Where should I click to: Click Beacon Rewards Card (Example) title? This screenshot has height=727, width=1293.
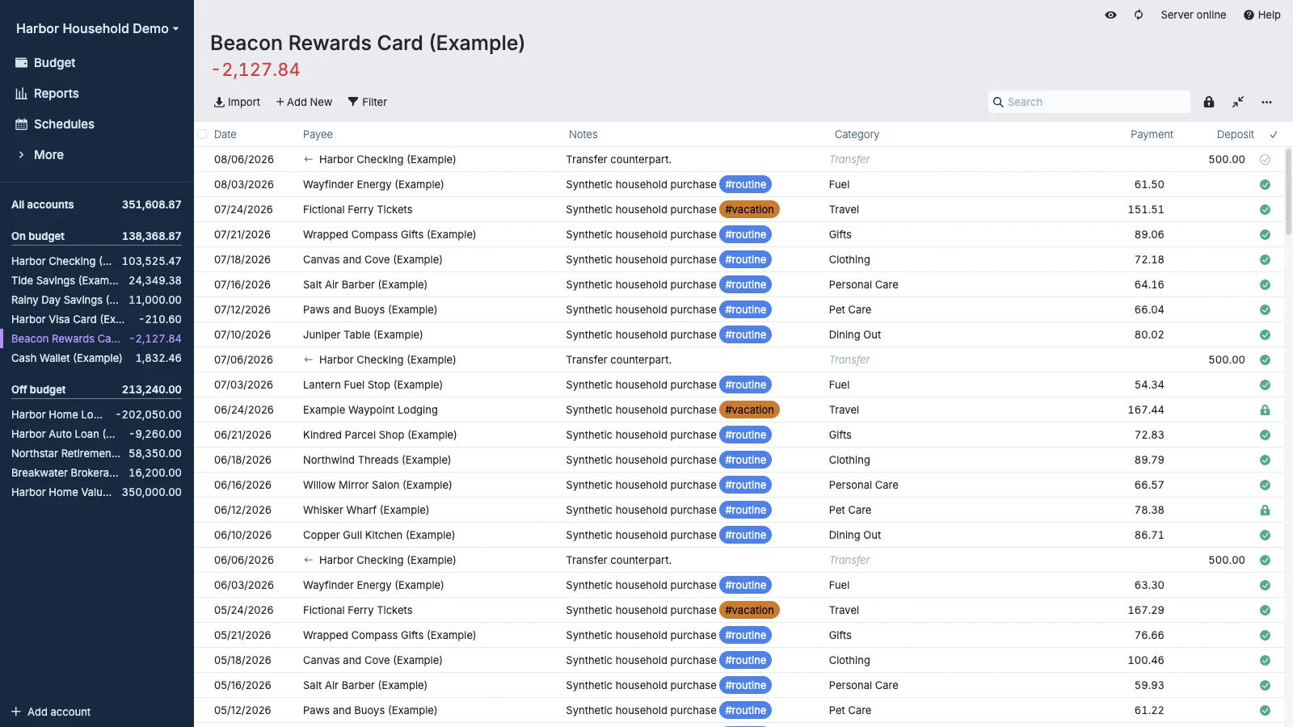click(368, 43)
